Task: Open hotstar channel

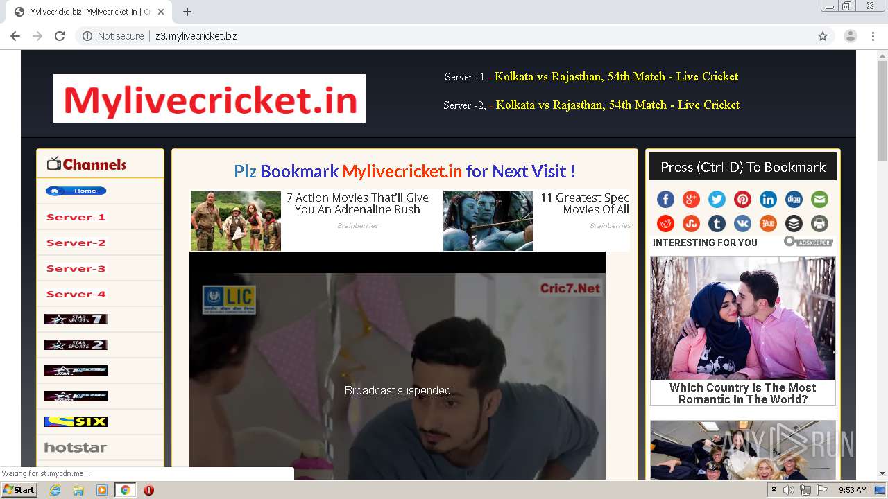Action: coord(76,448)
